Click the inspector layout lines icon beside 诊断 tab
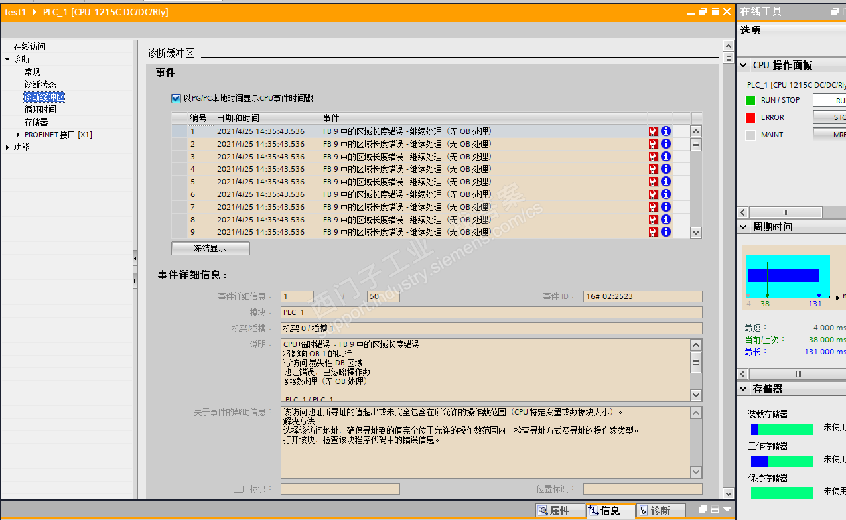Viewport: 846px width, 520px height. coord(715,510)
